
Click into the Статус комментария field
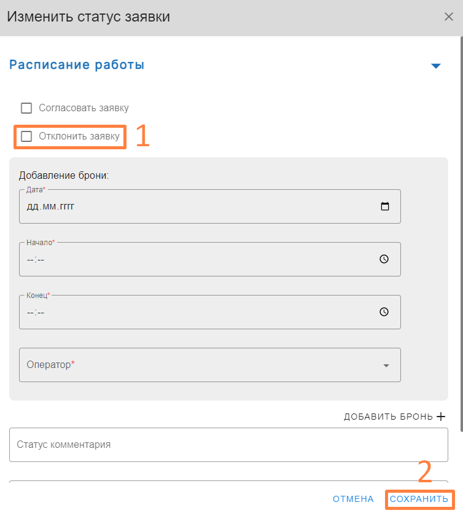point(228,444)
